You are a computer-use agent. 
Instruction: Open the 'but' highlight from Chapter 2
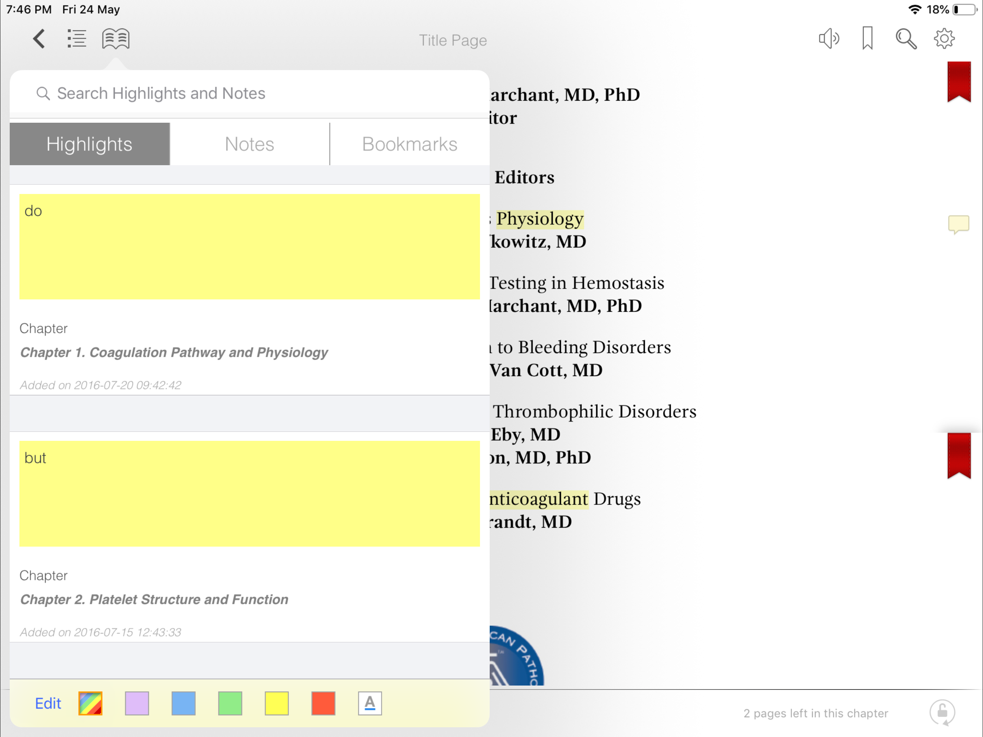click(x=249, y=493)
